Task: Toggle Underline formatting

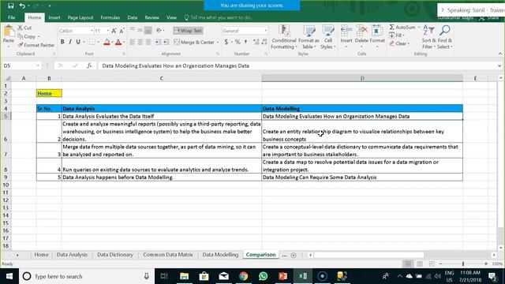Action: tap(78, 42)
